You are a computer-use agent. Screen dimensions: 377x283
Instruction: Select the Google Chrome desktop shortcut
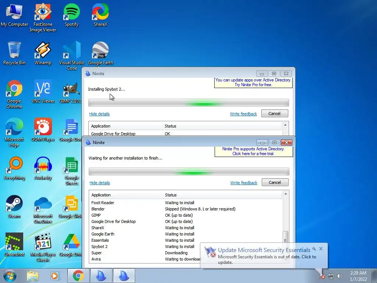coord(14,94)
